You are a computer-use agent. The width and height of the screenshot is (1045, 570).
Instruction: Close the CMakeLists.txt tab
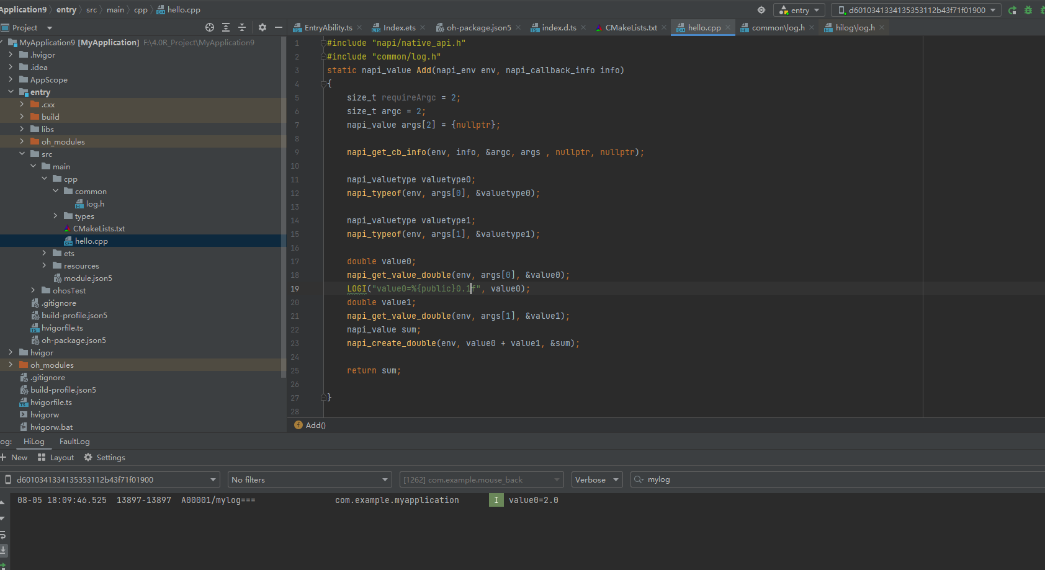(664, 27)
